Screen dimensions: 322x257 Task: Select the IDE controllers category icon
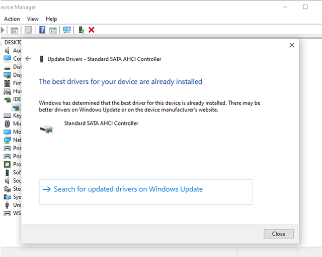8,100
